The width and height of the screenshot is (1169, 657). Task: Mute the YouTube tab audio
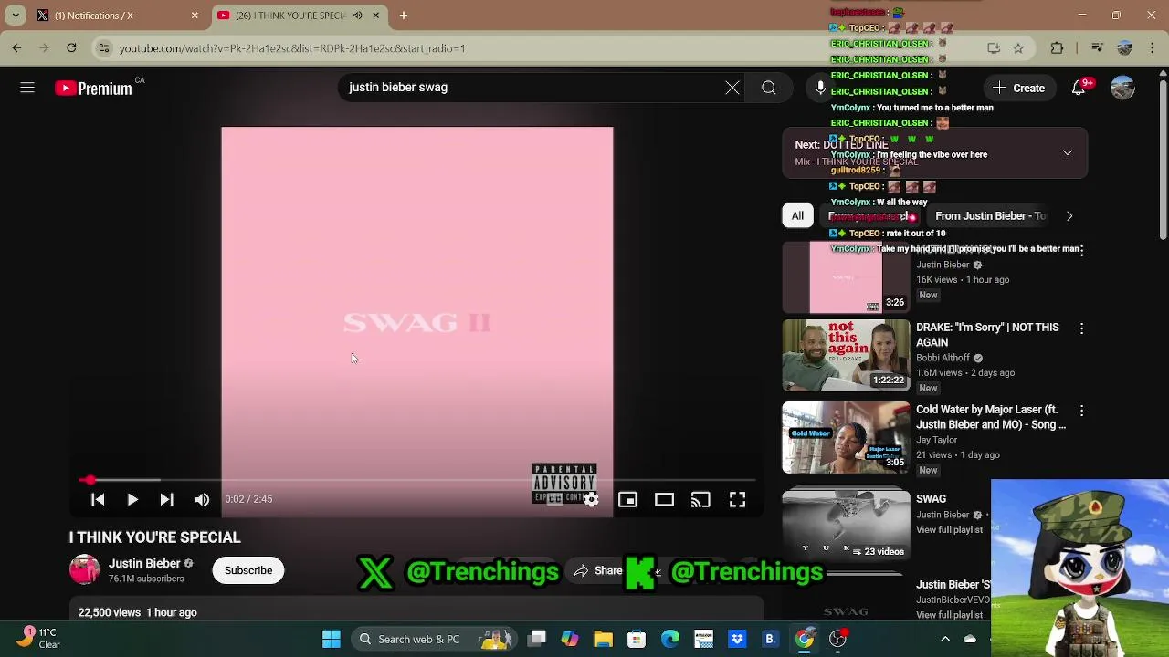coord(358,16)
